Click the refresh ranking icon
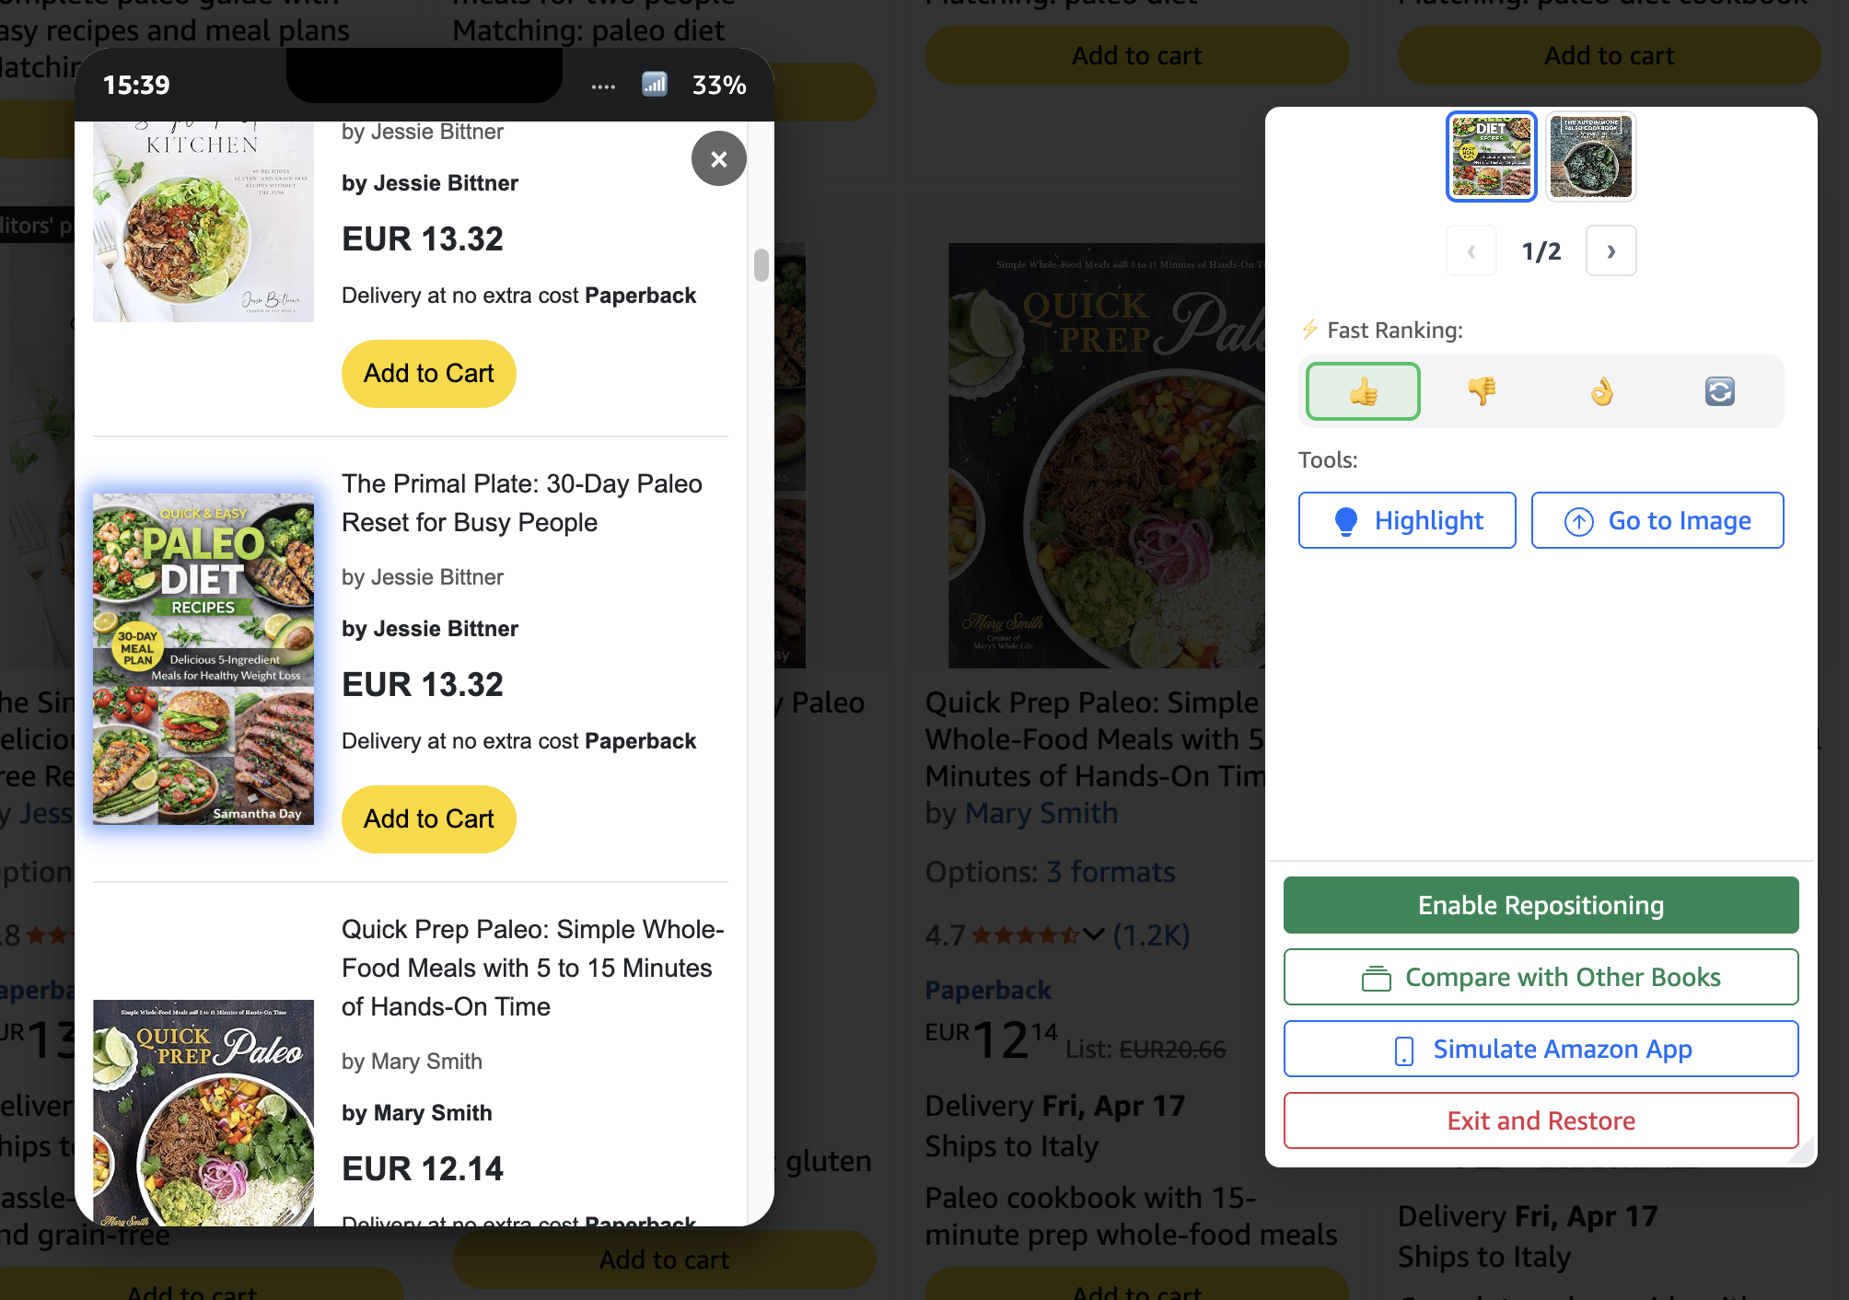The height and width of the screenshot is (1300, 1849). tap(1719, 392)
